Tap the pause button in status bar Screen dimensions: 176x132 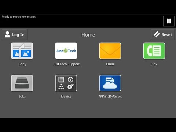(x=169, y=21)
